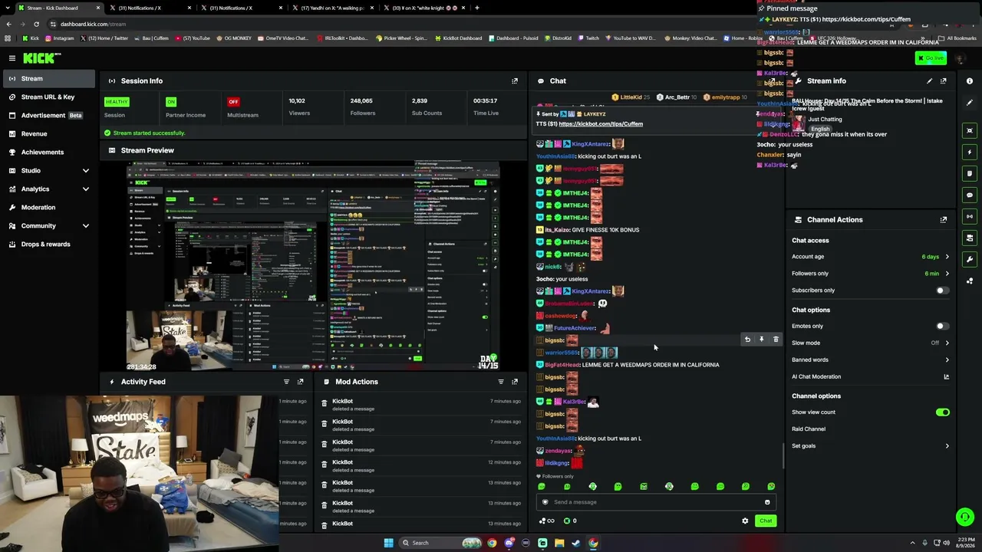Click the first quick emote in the chat row
The height and width of the screenshot is (552, 982).
click(x=542, y=486)
